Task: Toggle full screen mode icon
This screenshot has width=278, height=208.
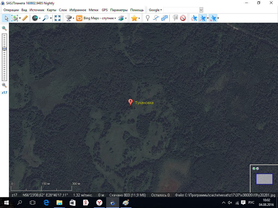Action: pos(58,18)
